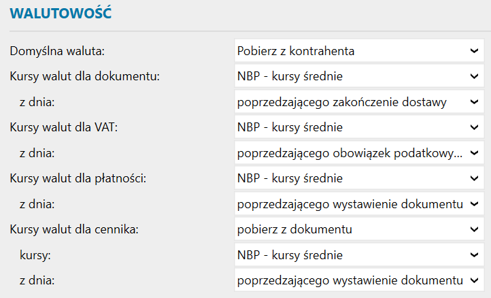Click arrow of last "z dnia" cennik dropdown
Image resolution: width=491 pixels, height=298 pixels.
(473, 280)
